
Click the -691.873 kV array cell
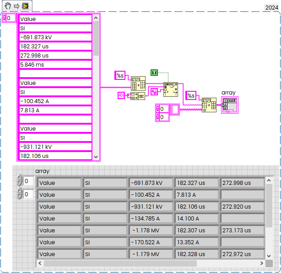click(151, 183)
